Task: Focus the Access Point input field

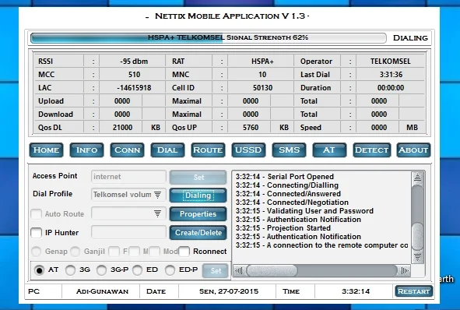Action: point(128,177)
